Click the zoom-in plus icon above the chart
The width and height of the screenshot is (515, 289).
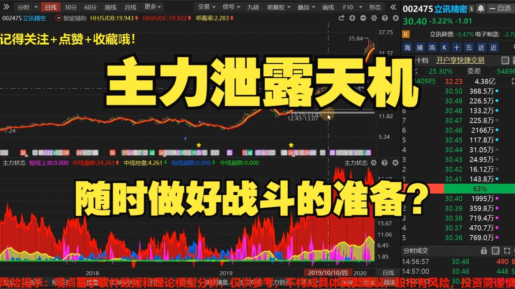coord(352,18)
